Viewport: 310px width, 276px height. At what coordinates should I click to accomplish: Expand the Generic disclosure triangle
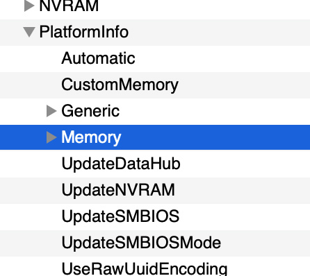[51, 111]
